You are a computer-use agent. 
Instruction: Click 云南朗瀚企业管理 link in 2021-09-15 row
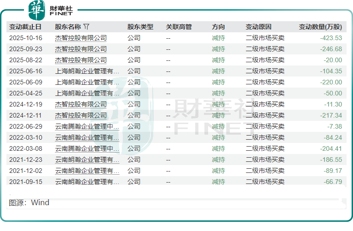(87, 182)
